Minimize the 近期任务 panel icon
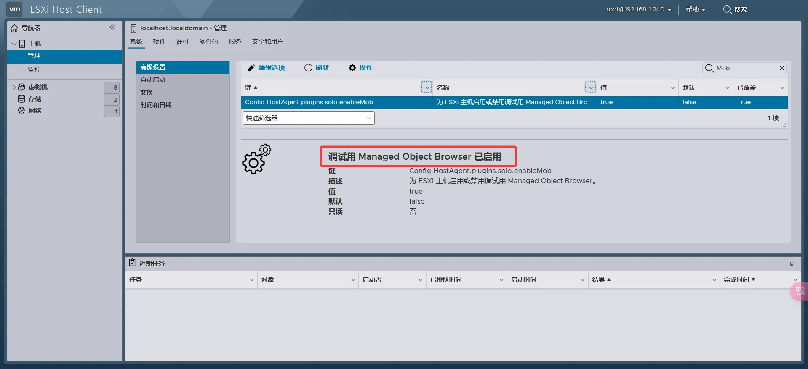Image resolution: width=808 pixels, height=369 pixels. point(793,264)
